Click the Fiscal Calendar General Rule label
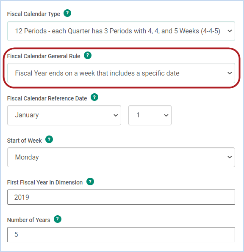Image resolution: width=244 pixels, height=252 pixels. tap(44, 56)
